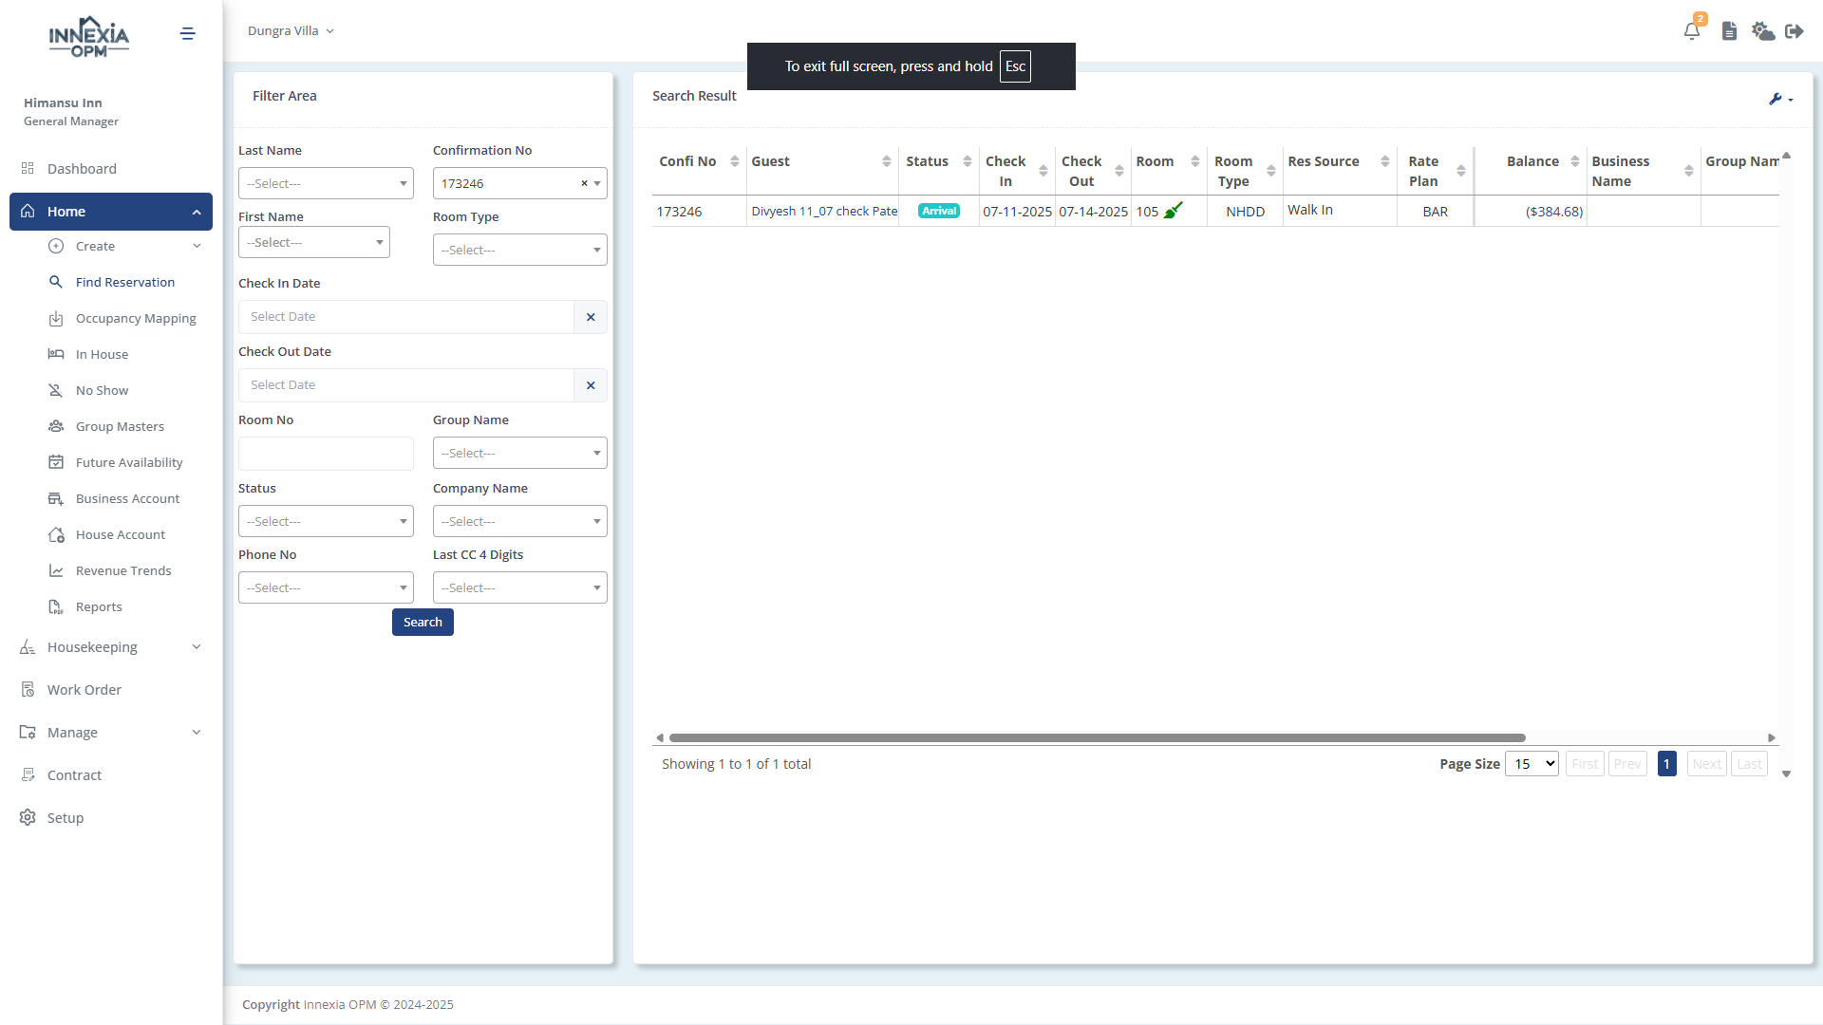
Task: Open guest Divyesh 11_07 check Patel link
Action: pyautogui.click(x=823, y=212)
